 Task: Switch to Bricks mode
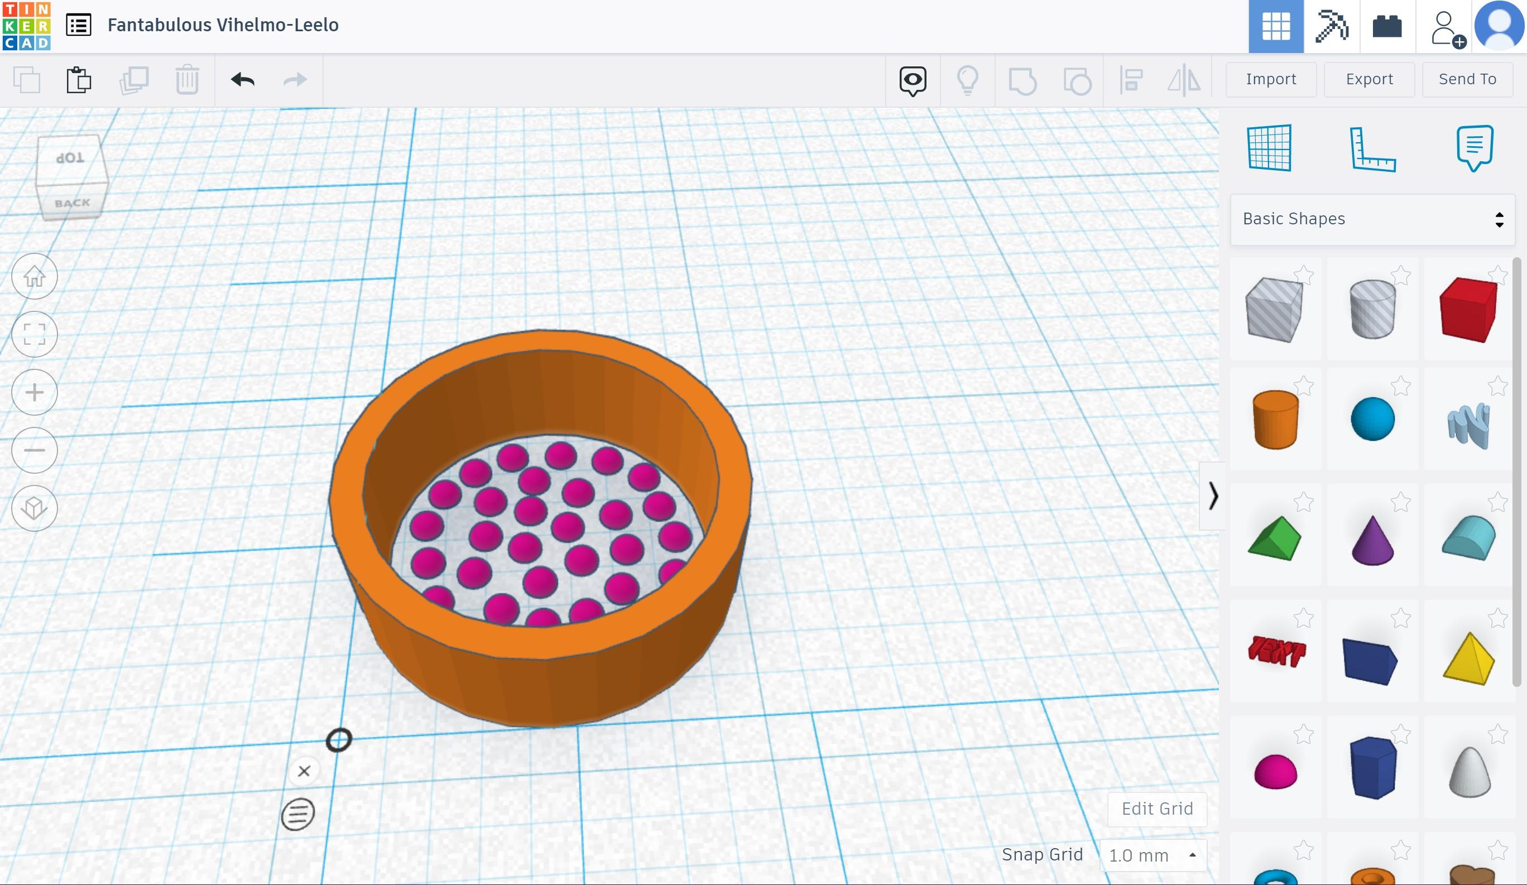[1387, 26]
